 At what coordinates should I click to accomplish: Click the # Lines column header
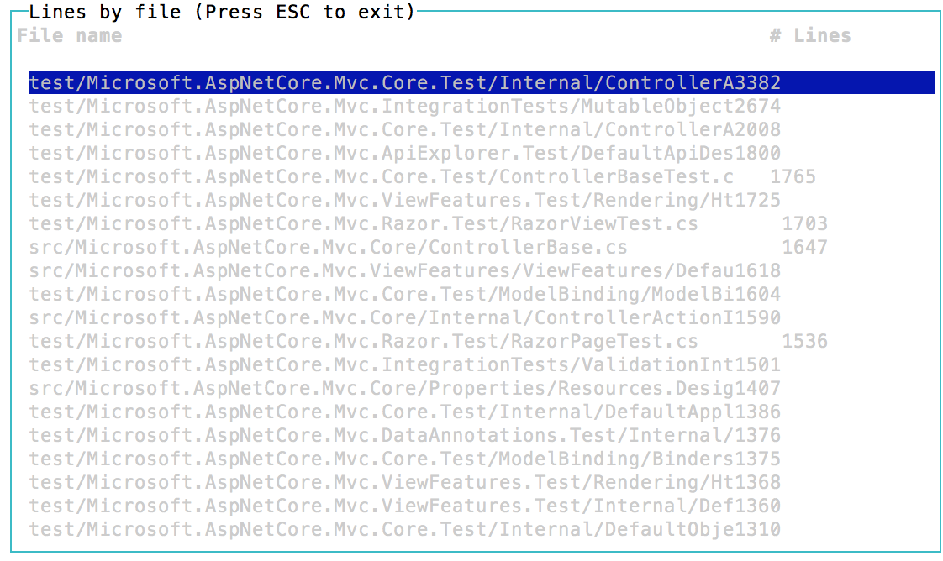pos(810,35)
